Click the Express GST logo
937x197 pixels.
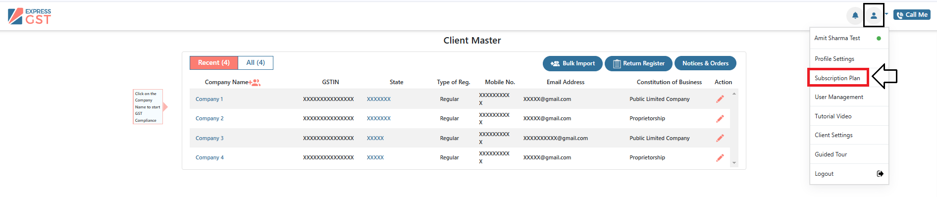coord(30,16)
